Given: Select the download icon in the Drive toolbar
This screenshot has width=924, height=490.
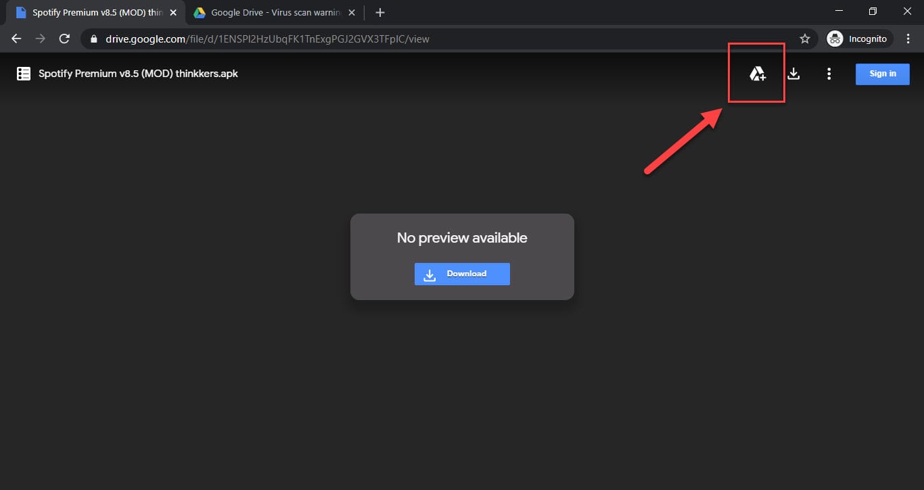Looking at the screenshot, I should click(x=793, y=74).
